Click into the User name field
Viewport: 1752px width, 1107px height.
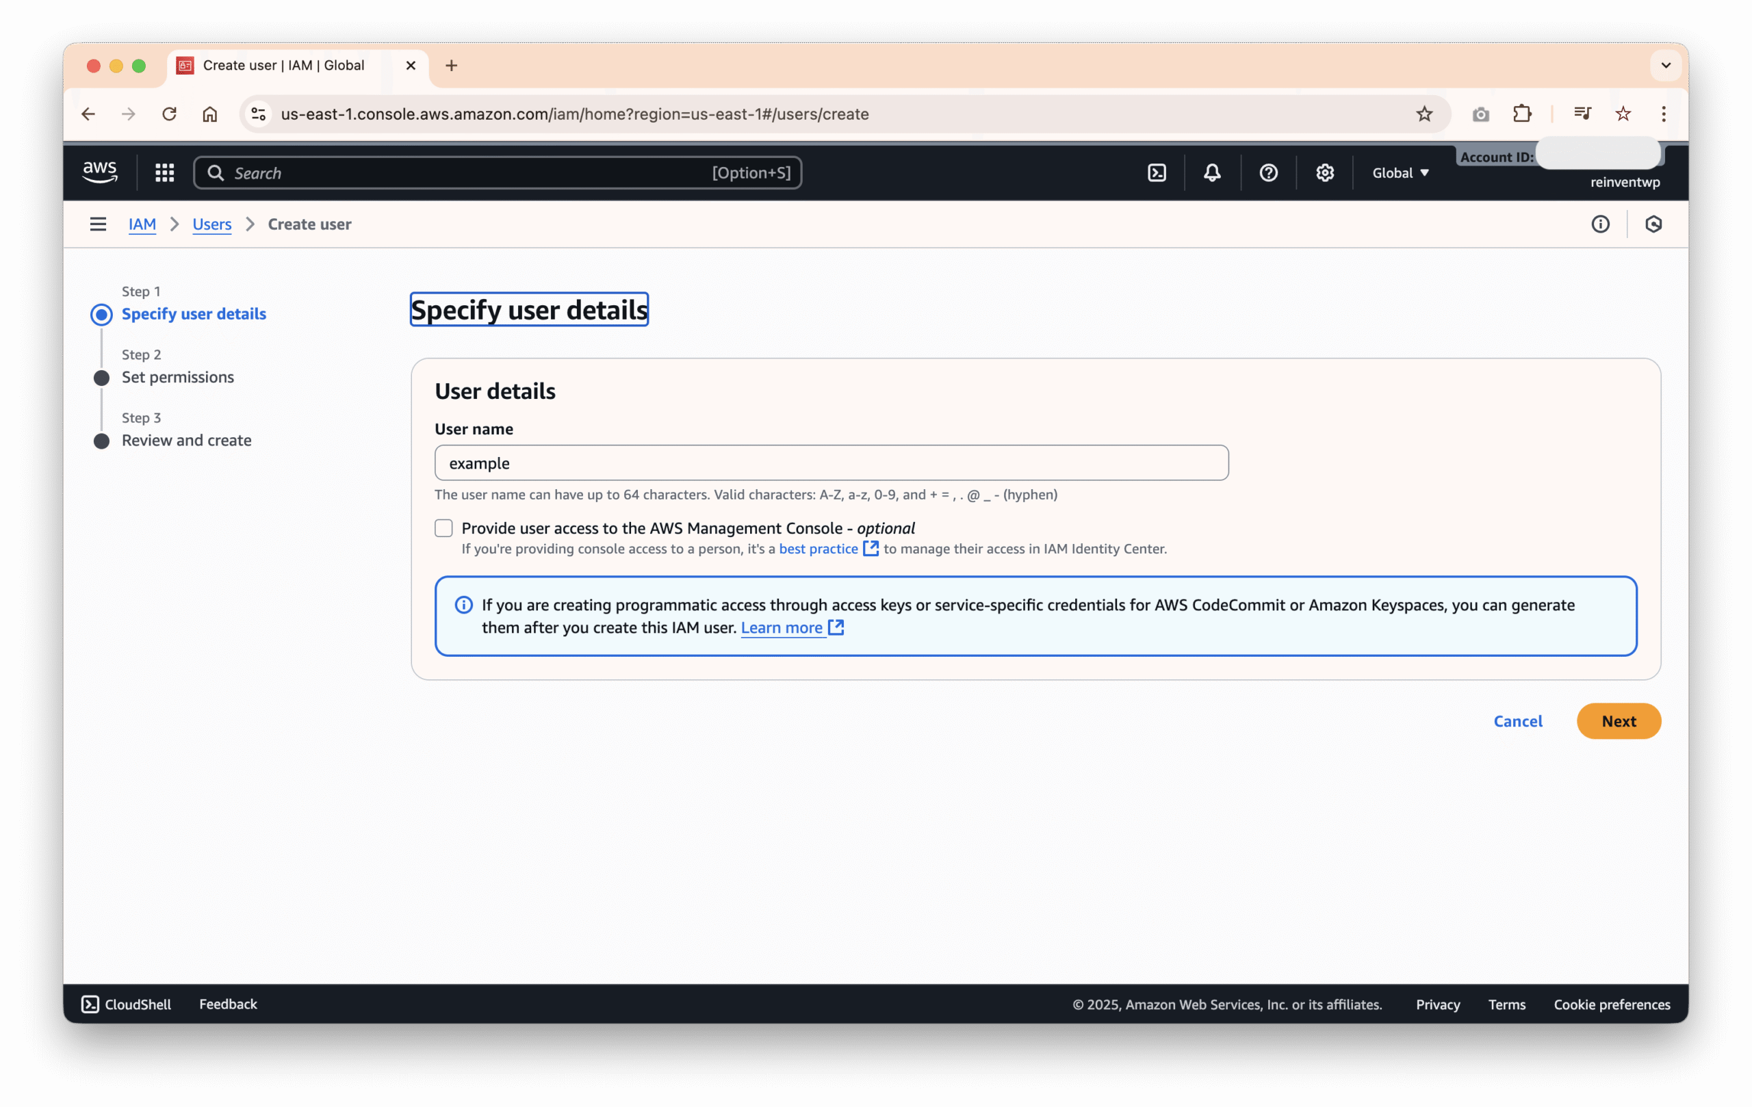831,463
